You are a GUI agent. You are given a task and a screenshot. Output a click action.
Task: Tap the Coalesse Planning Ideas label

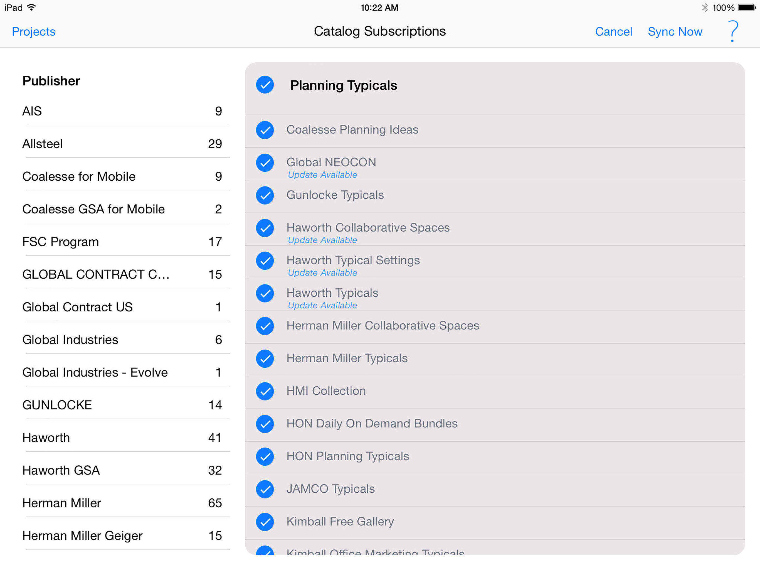coord(352,130)
